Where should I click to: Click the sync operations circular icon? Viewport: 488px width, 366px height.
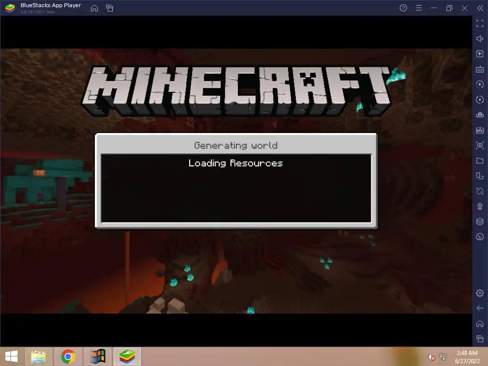pyautogui.click(x=480, y=100)
